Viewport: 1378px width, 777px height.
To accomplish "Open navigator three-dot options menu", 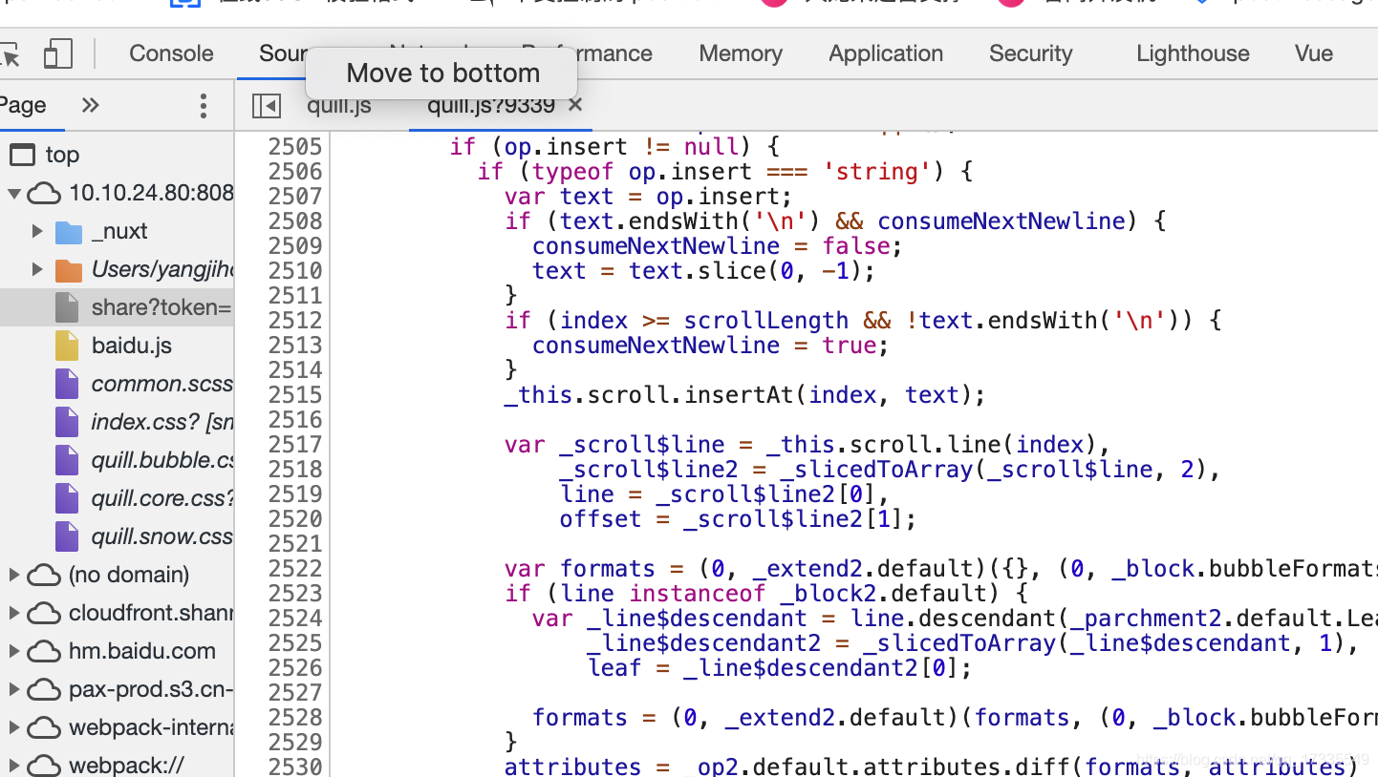I will click(x=203, y=105).
